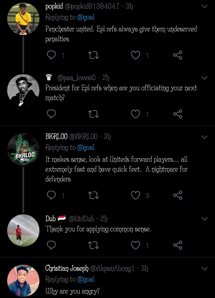Open chevron menu on BKRLOO's tweet
The width and height of the screenshot is (215, 298).
tap(205, 137)
